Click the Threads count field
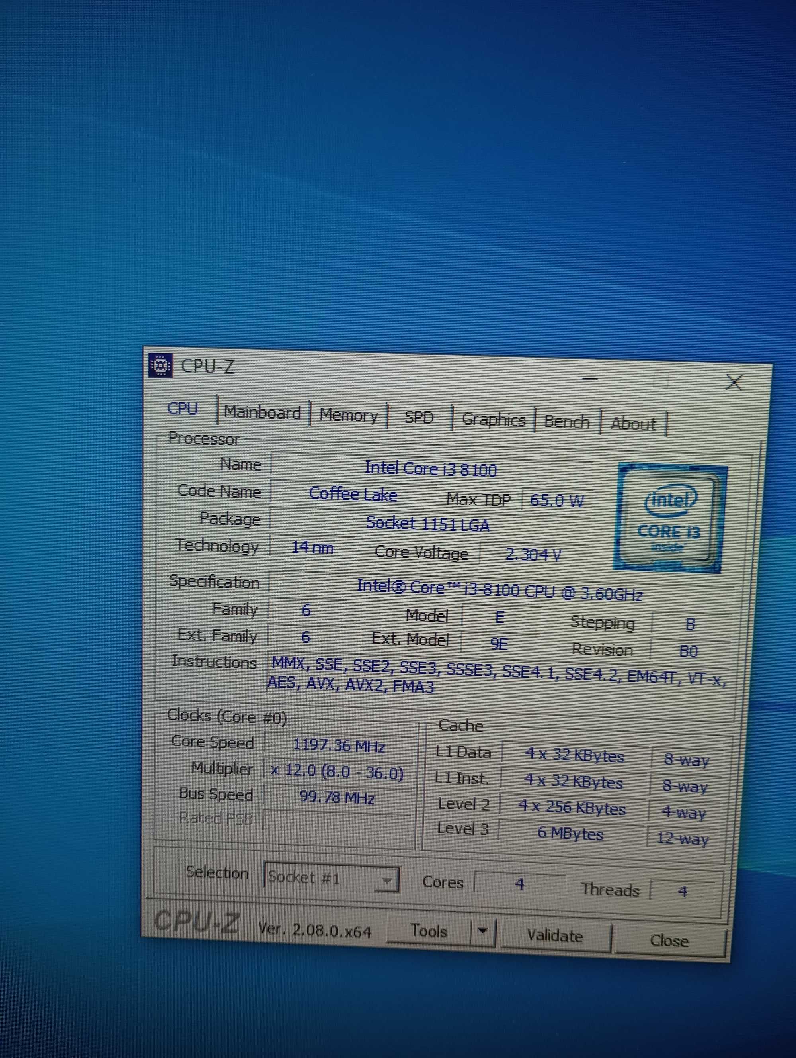The image size is (796, 1058). (682, 891)
